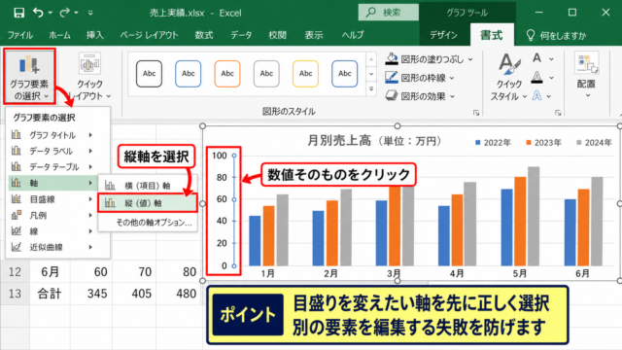
Task: Open the 配置 arrange button
Action: click(x=587, y=76)
